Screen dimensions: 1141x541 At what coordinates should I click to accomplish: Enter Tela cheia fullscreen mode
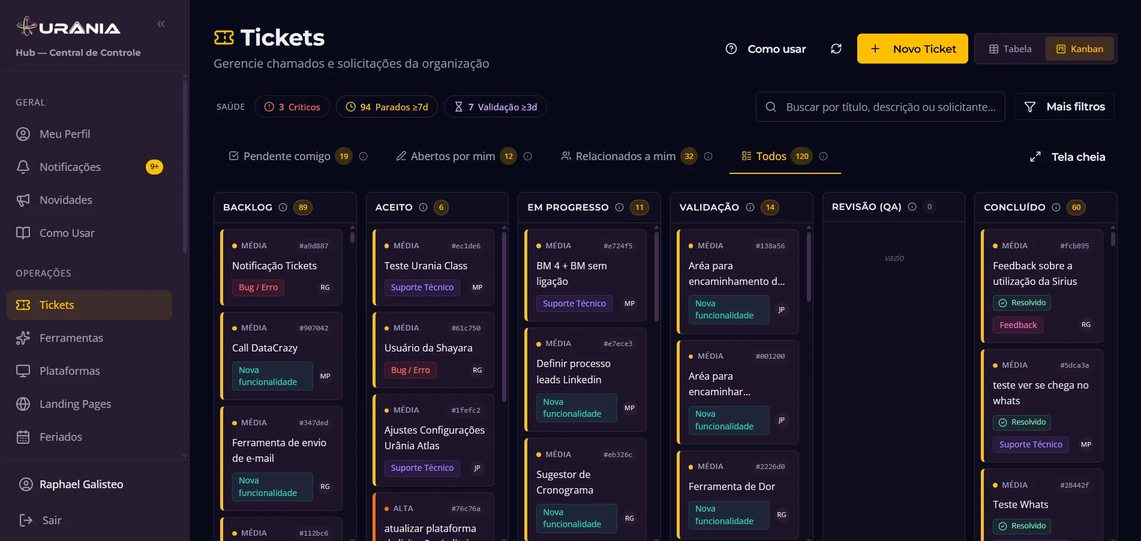1067,157
